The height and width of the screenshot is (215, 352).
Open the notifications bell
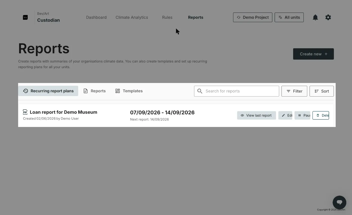tap(315, 17)
